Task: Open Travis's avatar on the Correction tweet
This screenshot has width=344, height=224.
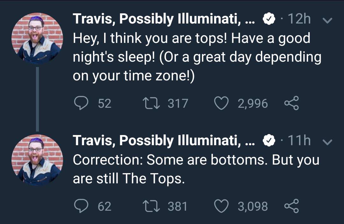Action: tap(37, 160)
